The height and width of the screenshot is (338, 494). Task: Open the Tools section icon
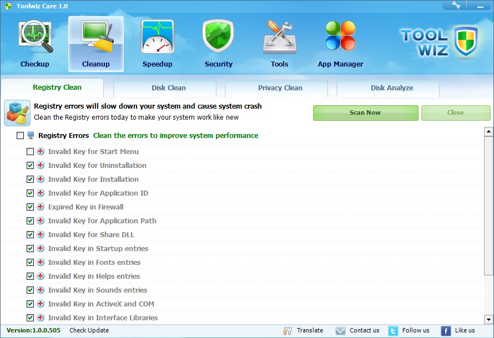[x=280, y=37]
